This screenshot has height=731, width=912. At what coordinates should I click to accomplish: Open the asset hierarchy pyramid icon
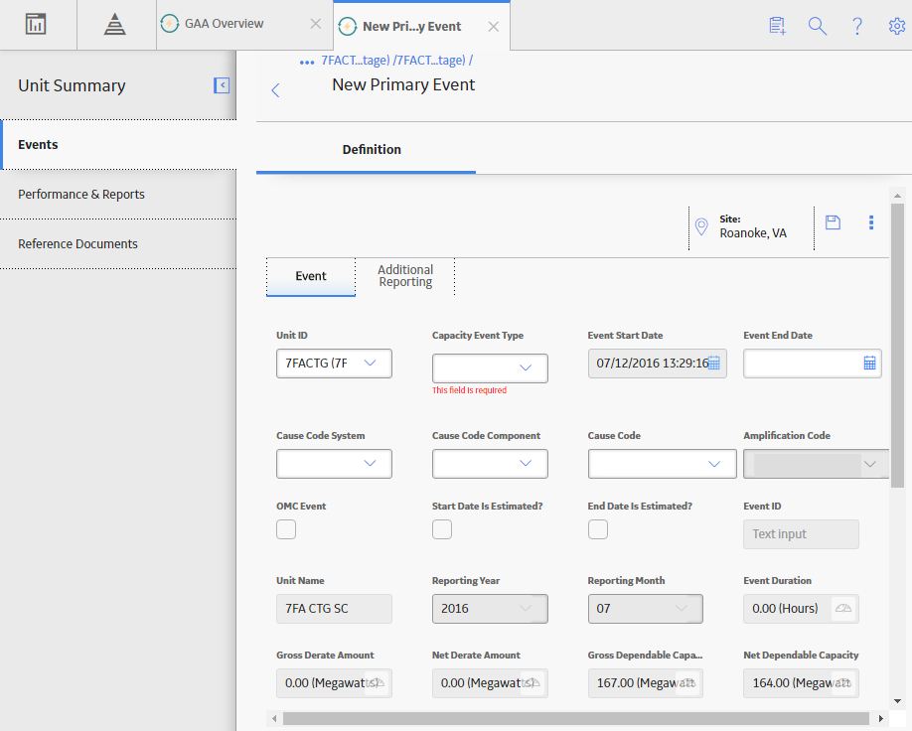coord(114,25)
